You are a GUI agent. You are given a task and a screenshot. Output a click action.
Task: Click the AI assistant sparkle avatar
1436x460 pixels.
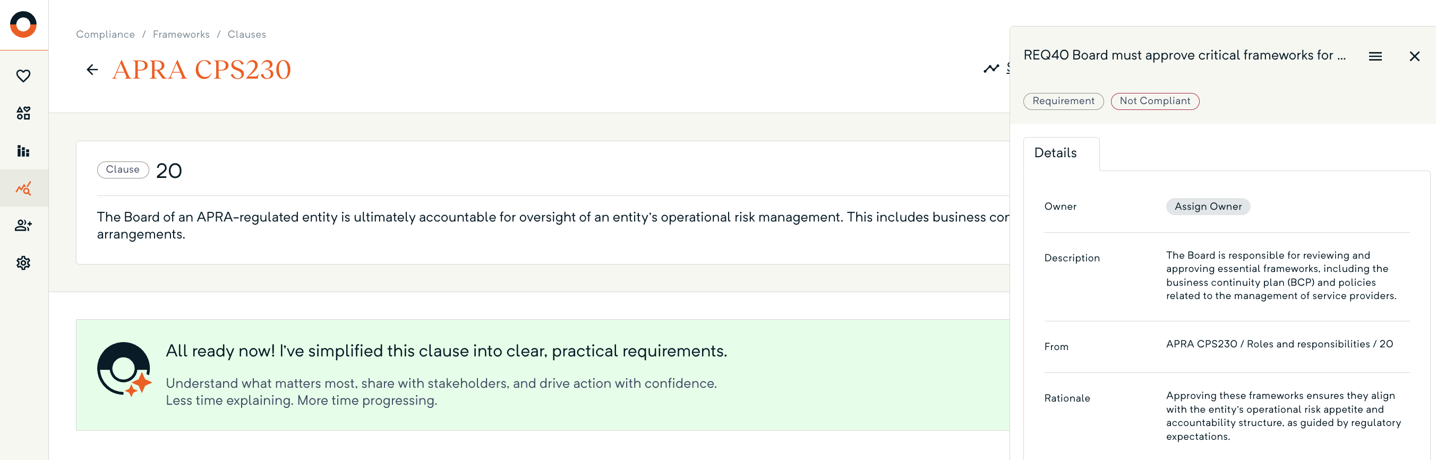pyautogui.click(x=124, y=369)
